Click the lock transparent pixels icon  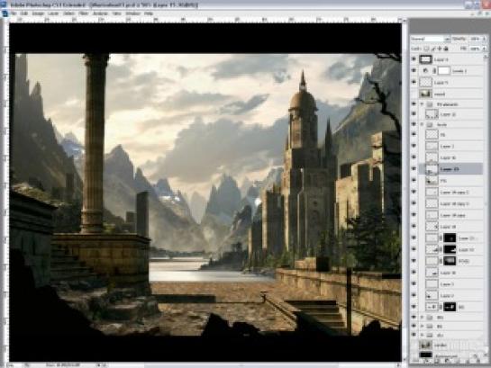pyautogui.click(x=426, y=49)
